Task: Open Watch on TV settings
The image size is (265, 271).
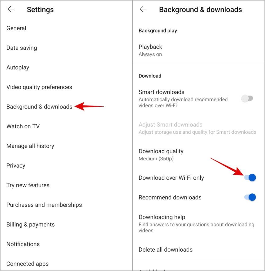Action: point(66,126)
